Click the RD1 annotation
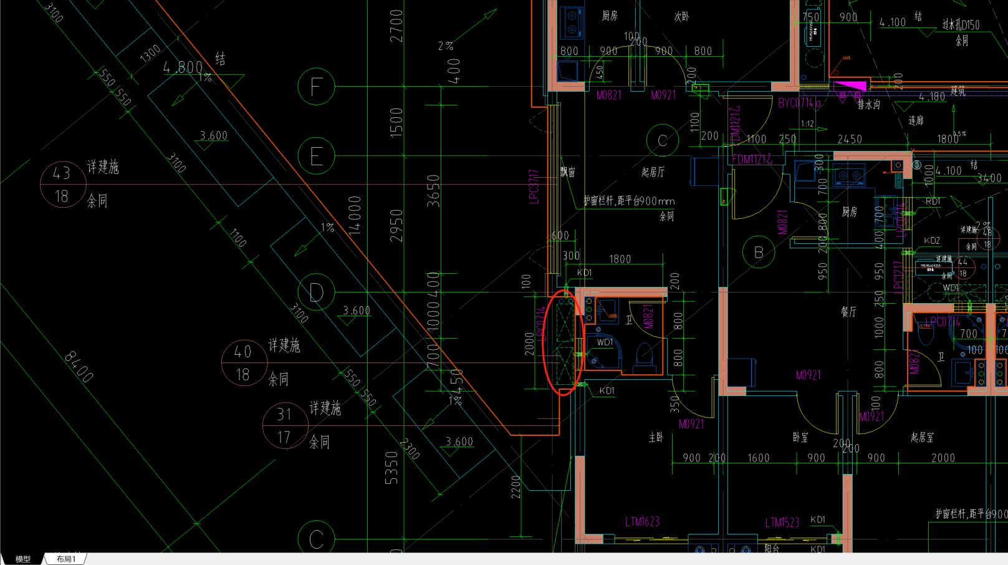 pyautogui.click(x=933, y=201)
